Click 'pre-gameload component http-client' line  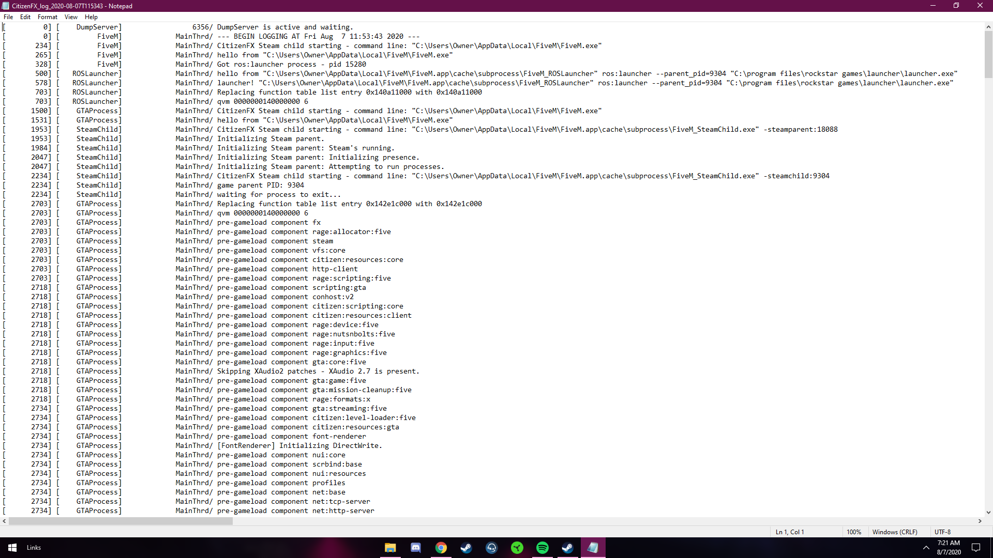click(x=287, y=269)
